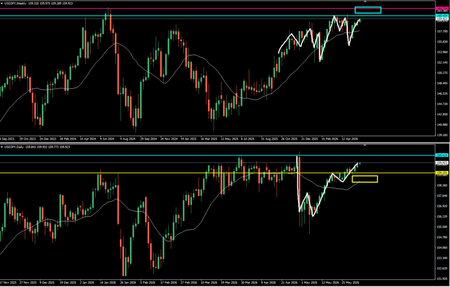Click 156.920 on the Daily price scale
This screenshot has height=287, width=450.
[x=442, y=206]
